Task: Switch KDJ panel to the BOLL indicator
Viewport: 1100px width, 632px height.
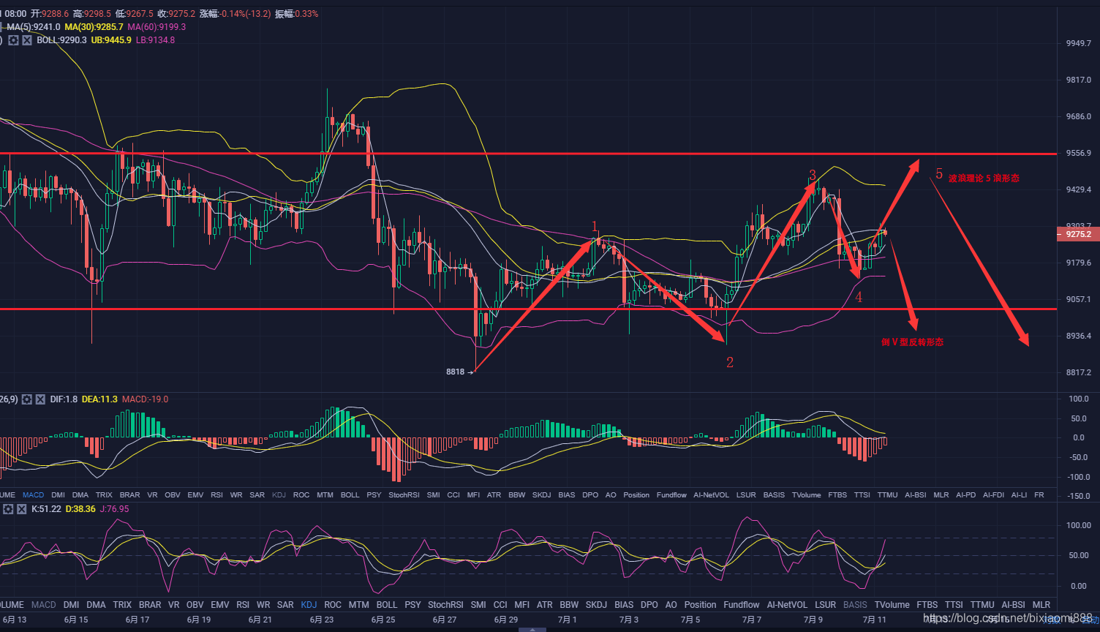Action: [x=387, y=605]
